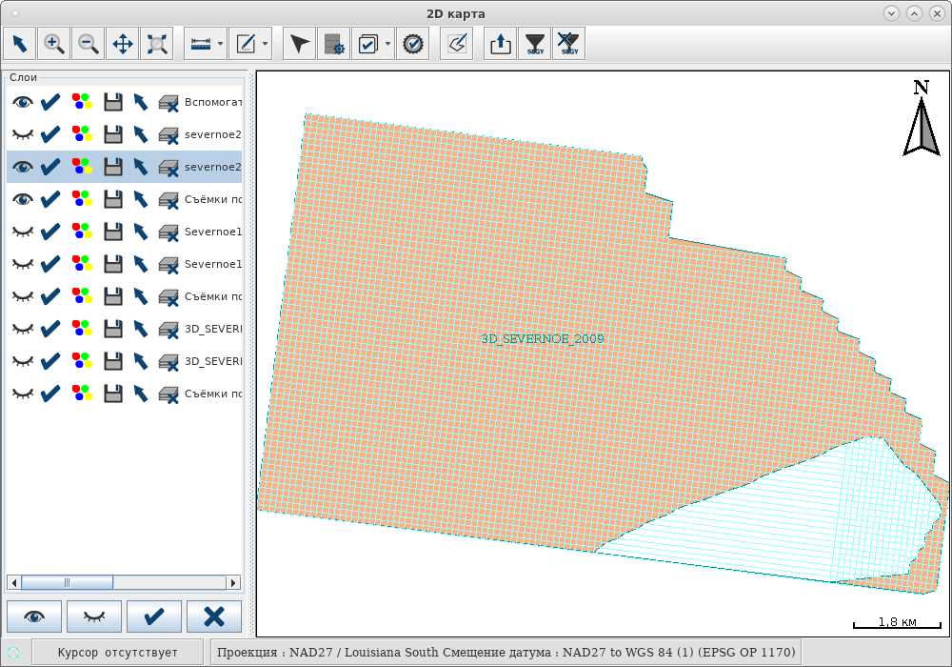The width and height of the screenshot is (952, 667).
Task: Select the highlighted severnoe2 layer name
Action: (x=212, y=167)
